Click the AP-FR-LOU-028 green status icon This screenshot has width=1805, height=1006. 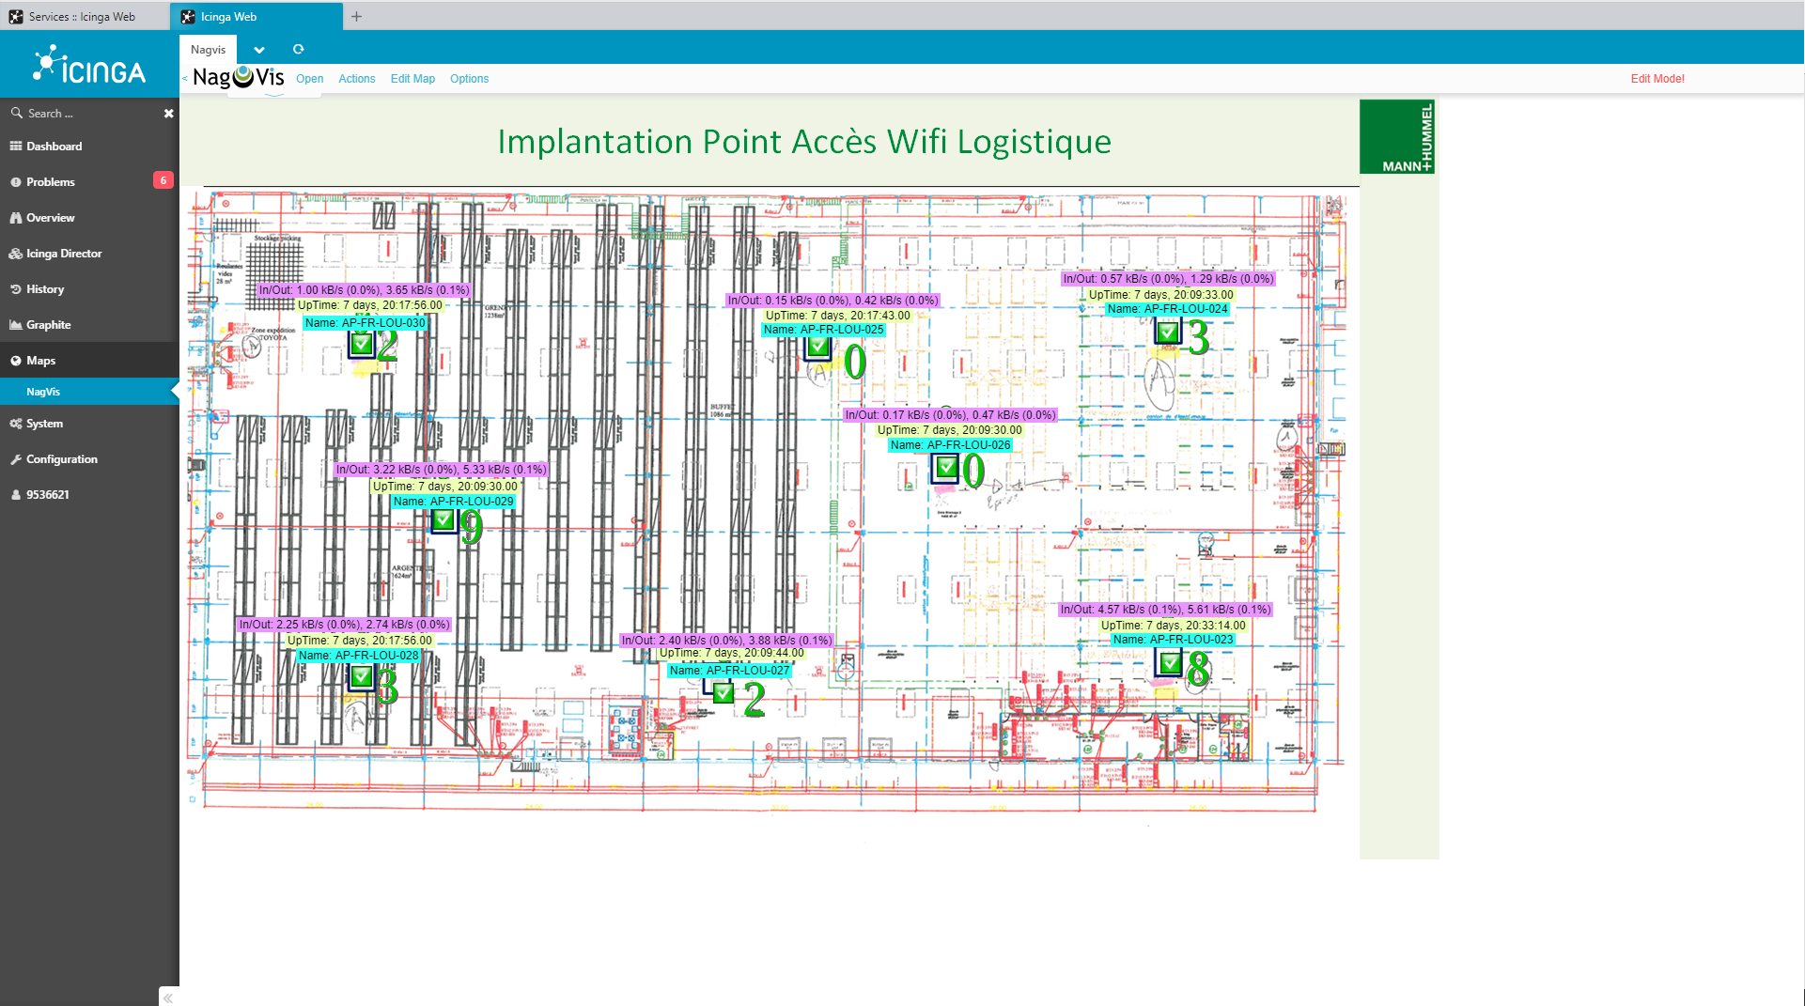tap(361, 676)
